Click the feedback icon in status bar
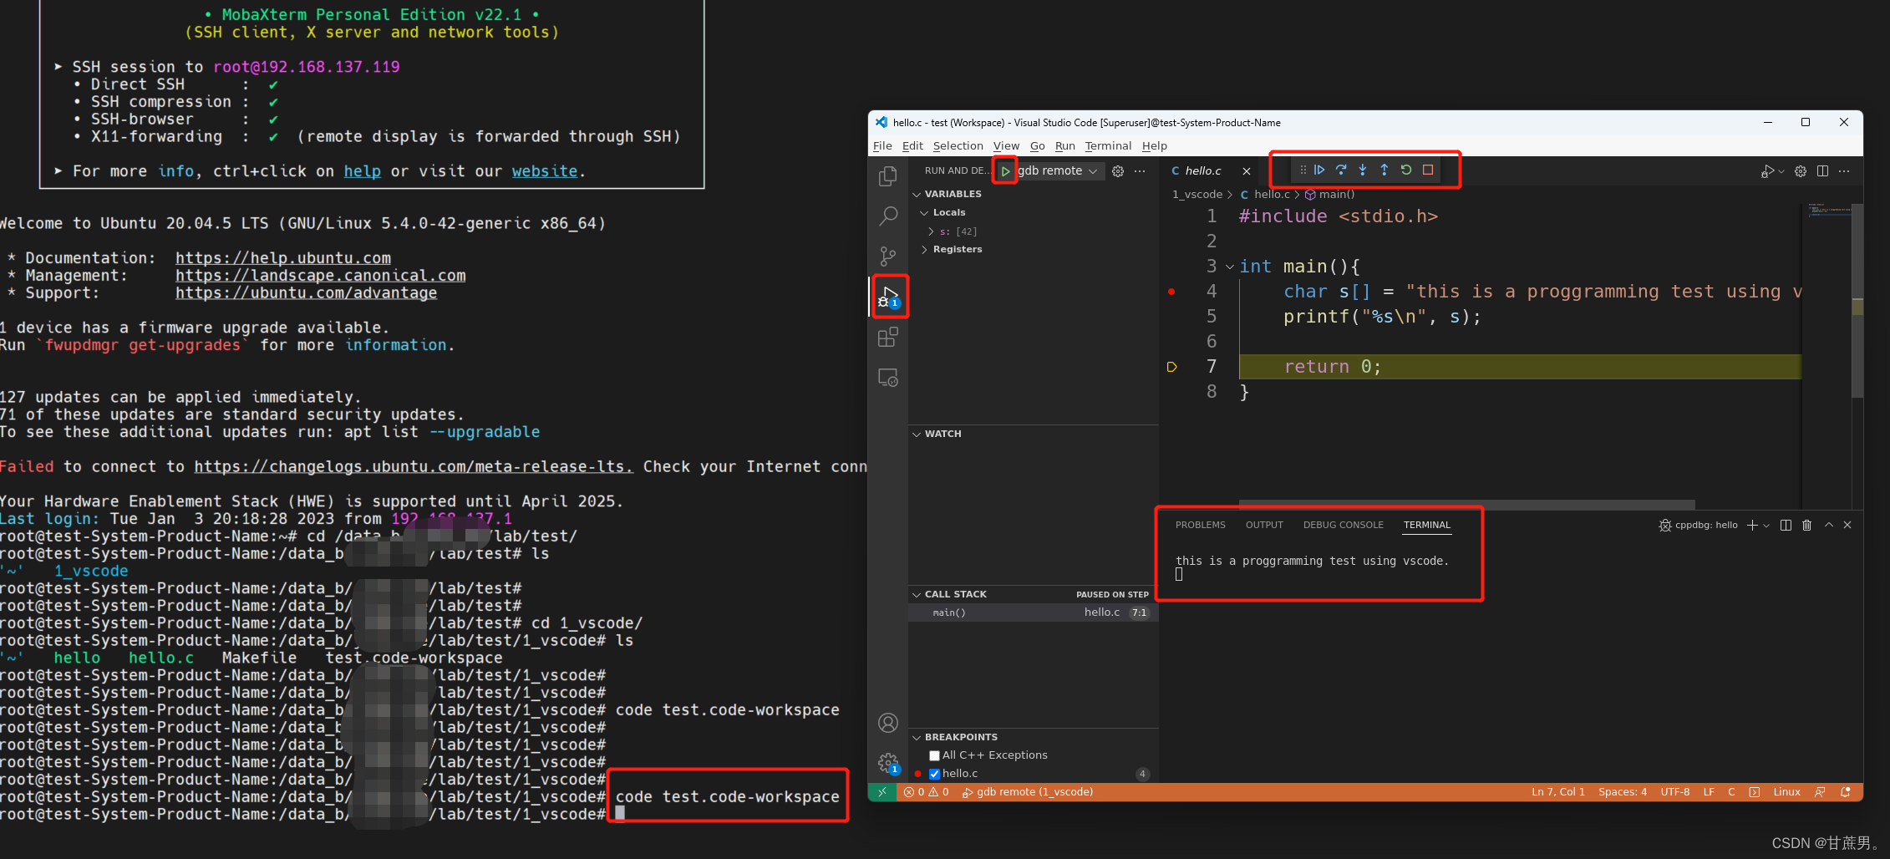This screenshot has width=1890, height=859. tap(1820, 791)
